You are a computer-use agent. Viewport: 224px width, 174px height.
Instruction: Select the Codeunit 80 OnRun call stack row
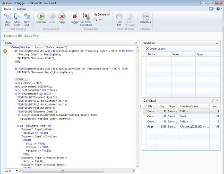click(x=181, y=111)
